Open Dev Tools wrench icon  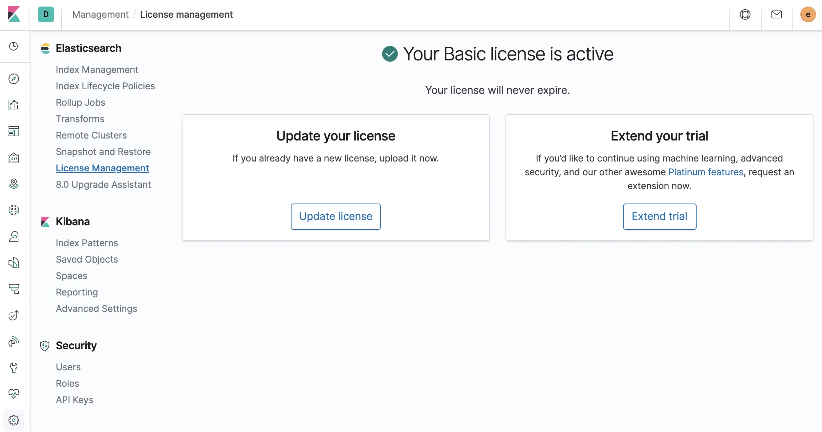click(14, 367)
